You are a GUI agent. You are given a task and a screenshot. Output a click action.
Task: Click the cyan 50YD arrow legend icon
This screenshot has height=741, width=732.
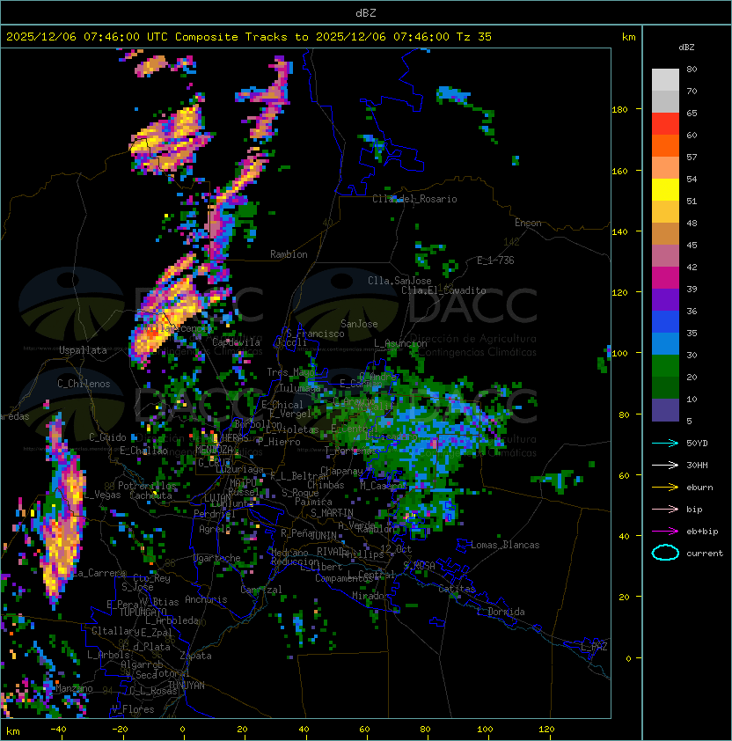pyautogui.click(x=665, y=443)
